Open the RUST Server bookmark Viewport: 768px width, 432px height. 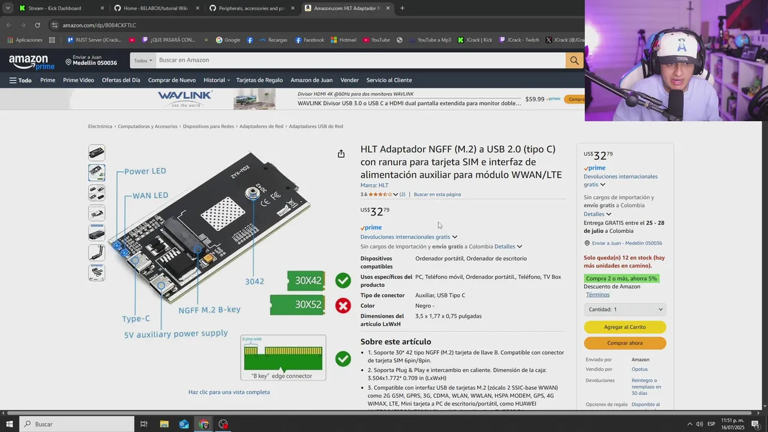(94, 40)
